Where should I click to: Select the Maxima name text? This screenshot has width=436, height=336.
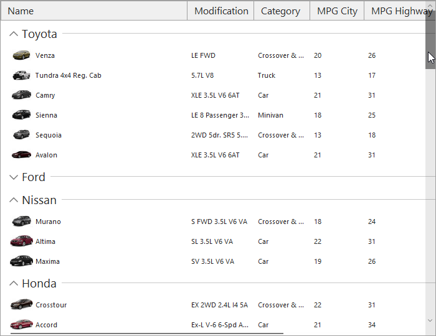47,261
